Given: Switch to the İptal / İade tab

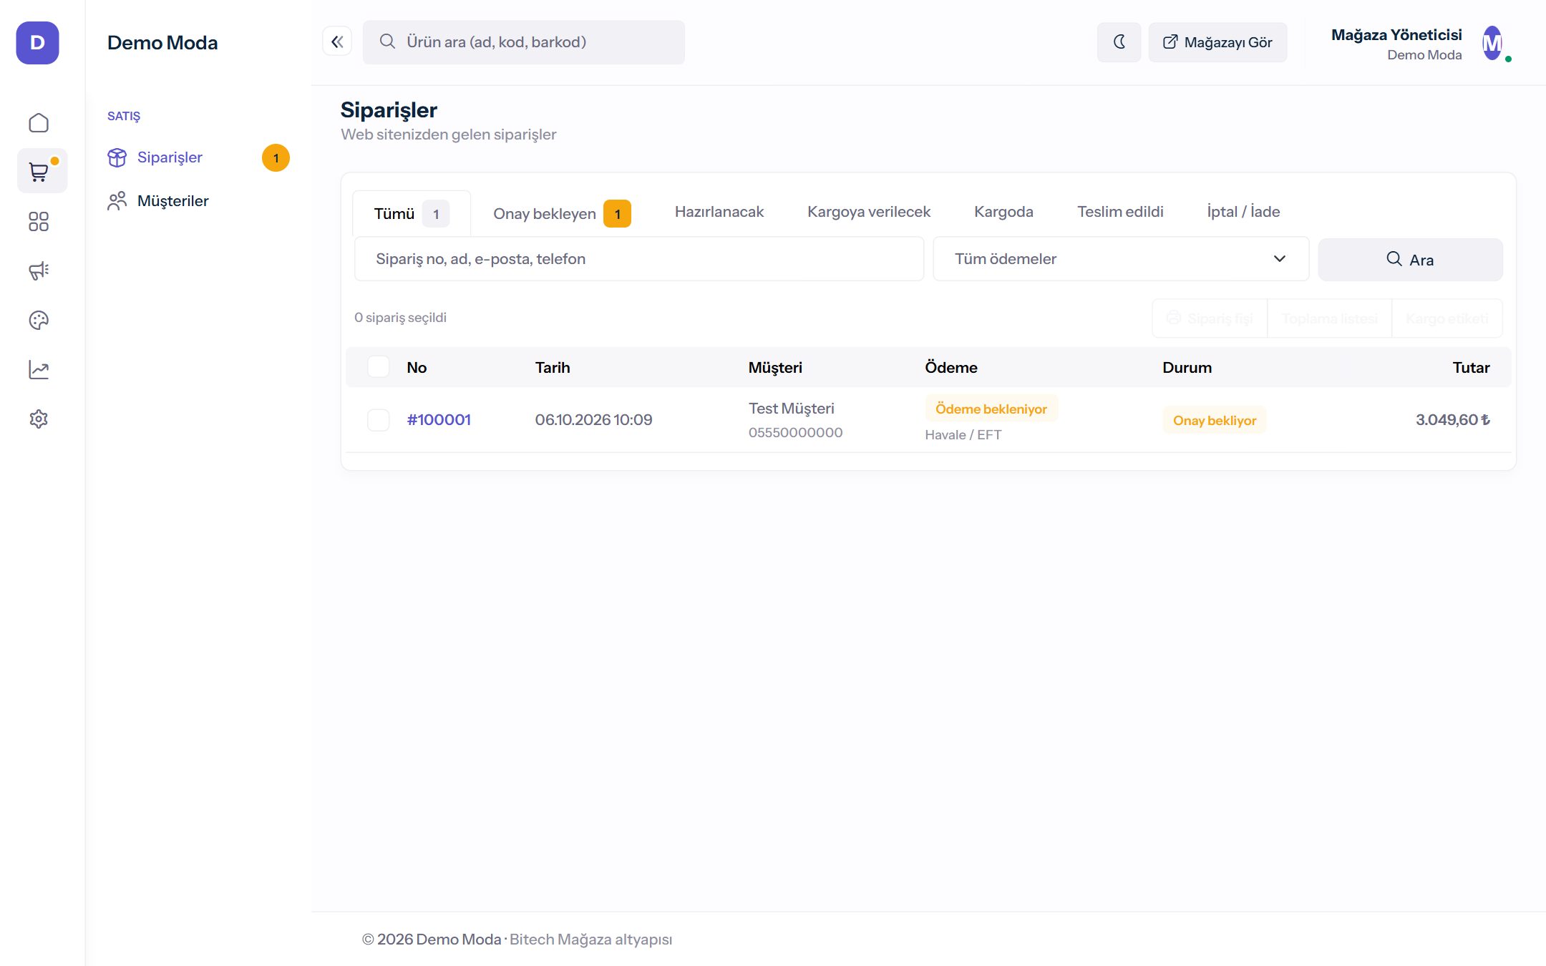Looking at the screenshot, I should [x=1243, y=212].
